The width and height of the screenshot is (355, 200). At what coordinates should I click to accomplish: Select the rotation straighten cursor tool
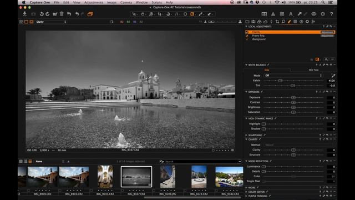168,14
